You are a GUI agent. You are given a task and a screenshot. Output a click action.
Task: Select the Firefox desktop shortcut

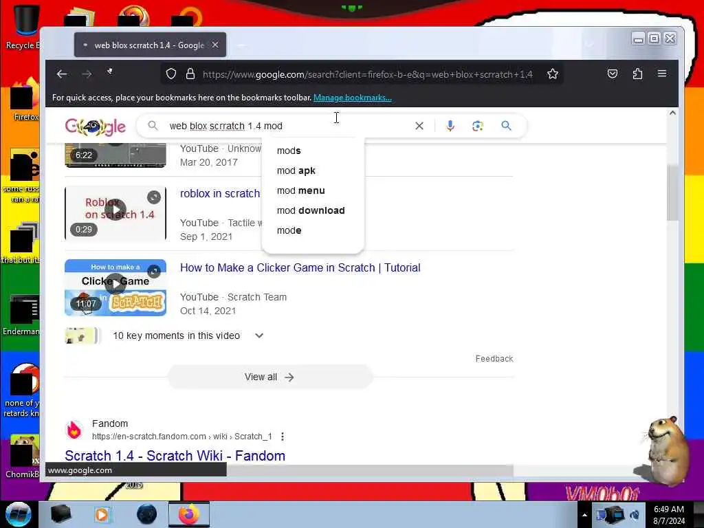pos(24,99)
